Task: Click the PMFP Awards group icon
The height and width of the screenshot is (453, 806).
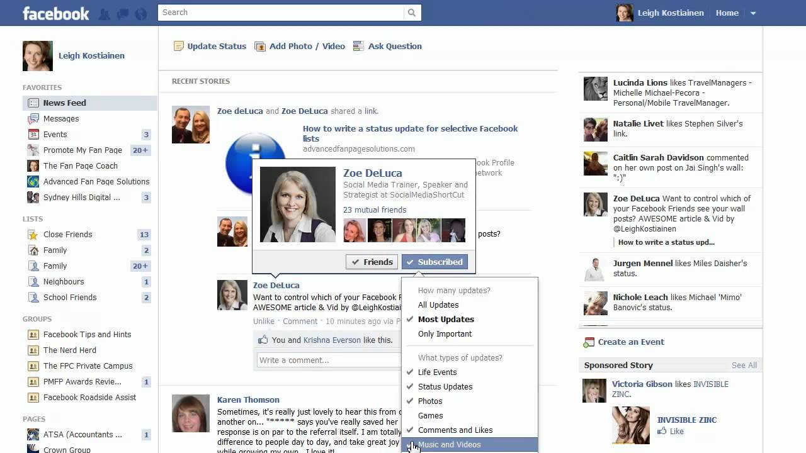Action: (33, 381)
